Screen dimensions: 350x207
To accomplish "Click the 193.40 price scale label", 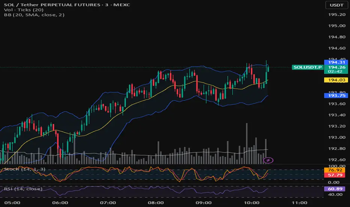I will click(336, 115).
